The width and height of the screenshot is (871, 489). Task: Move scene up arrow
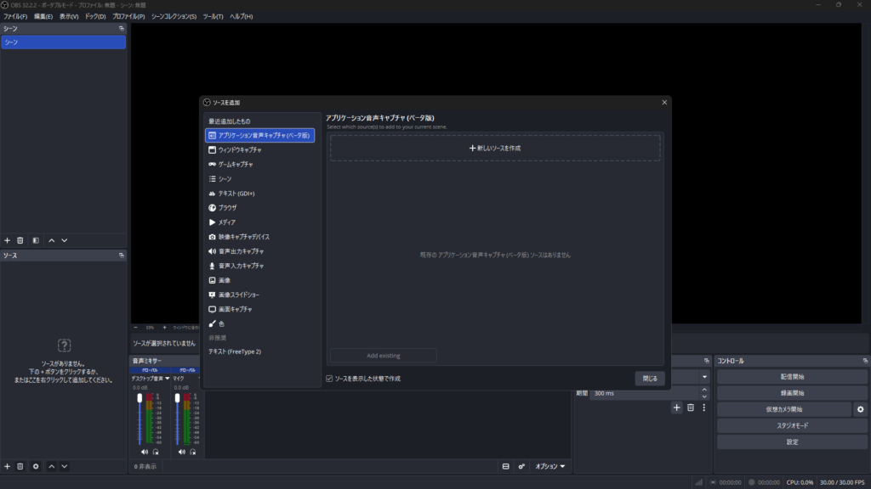[x=52, y=240]
